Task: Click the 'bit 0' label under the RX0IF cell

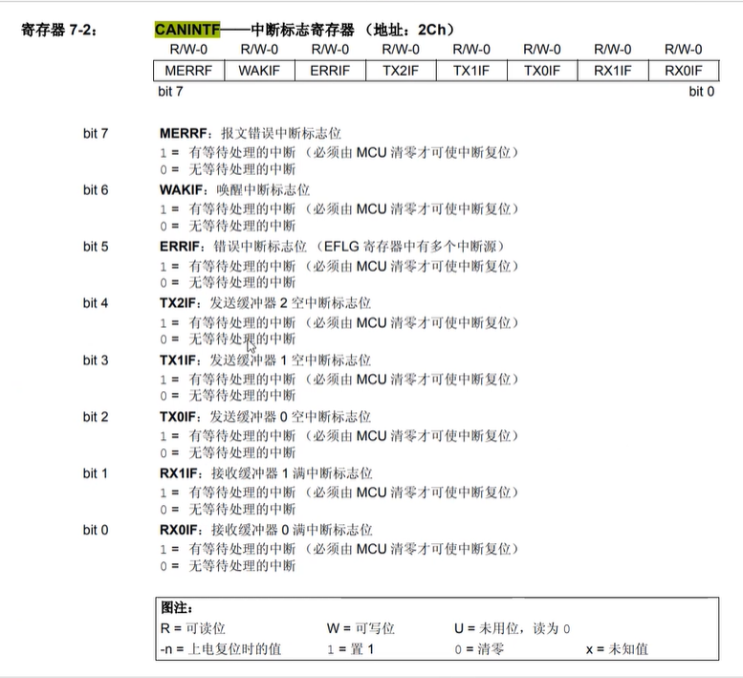Action: coord(701,92)
